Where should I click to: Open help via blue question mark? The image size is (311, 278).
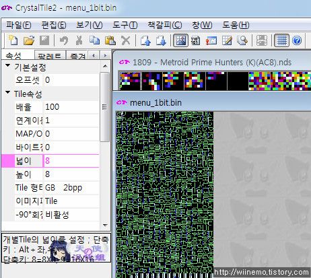297,40
